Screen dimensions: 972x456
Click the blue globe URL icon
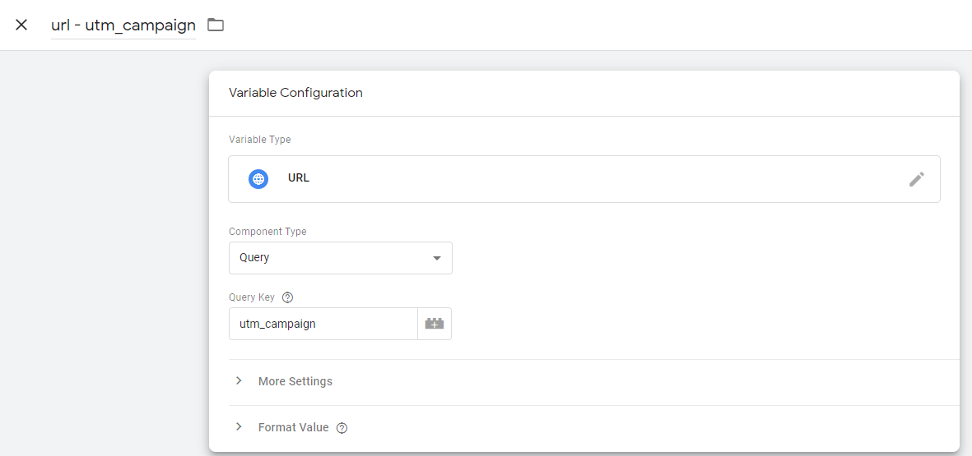pos(258,178)
